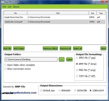The height and width of the screenshot is (101, 109).
Task: Click the Remove all button
Action: (65, 48)
